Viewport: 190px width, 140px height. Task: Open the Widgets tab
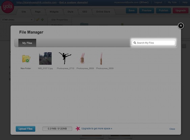click(x=54, y=12)
